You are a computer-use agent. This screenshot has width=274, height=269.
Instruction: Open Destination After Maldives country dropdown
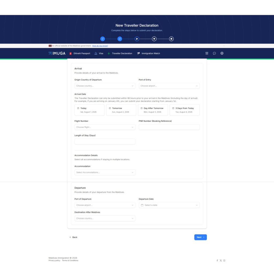105,218
